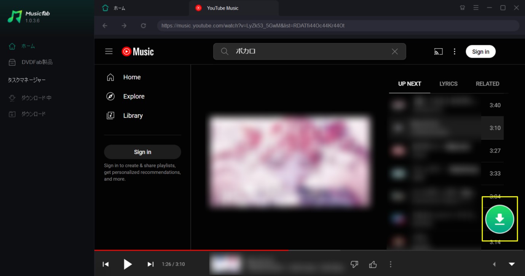Switch to the UP NEXT tab
525x276 pixels.
click(x=410, y=84)
